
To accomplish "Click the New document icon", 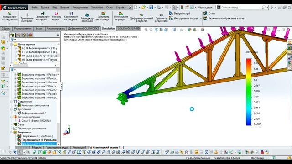I will [x=136, y=7].
